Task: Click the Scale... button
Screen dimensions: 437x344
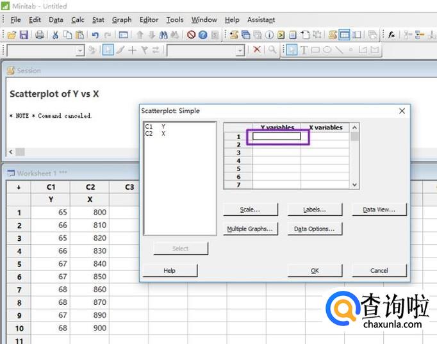Action: [x=251, y=209]
